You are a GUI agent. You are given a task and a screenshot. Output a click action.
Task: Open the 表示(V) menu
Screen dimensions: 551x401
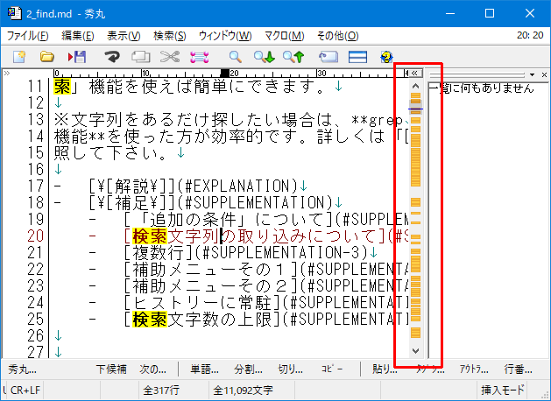[x=124, y=36]
